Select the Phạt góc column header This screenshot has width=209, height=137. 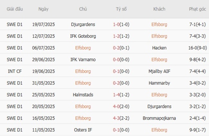tap(197, 9)
